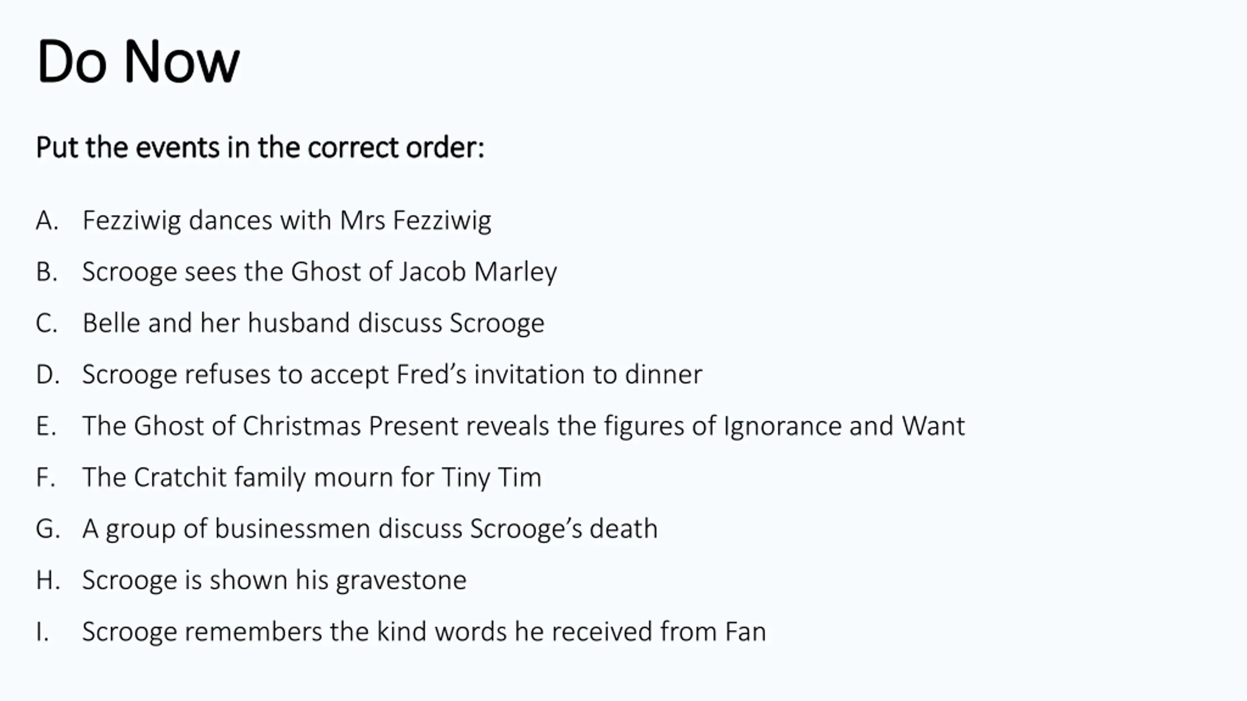1247x701 pixels.
Task: Select the letter 'H.' list marker
Action: (x=48, y=581)
